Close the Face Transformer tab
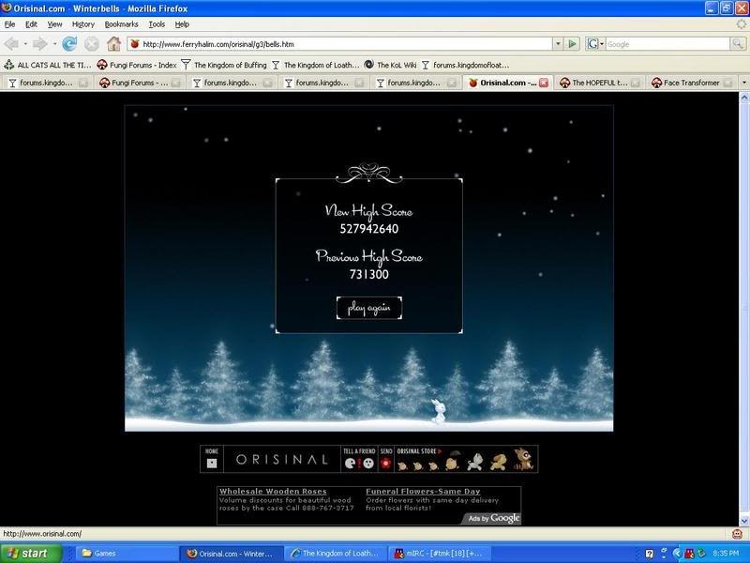The height and width of the screenshot is (563, 750). (727, 83)
